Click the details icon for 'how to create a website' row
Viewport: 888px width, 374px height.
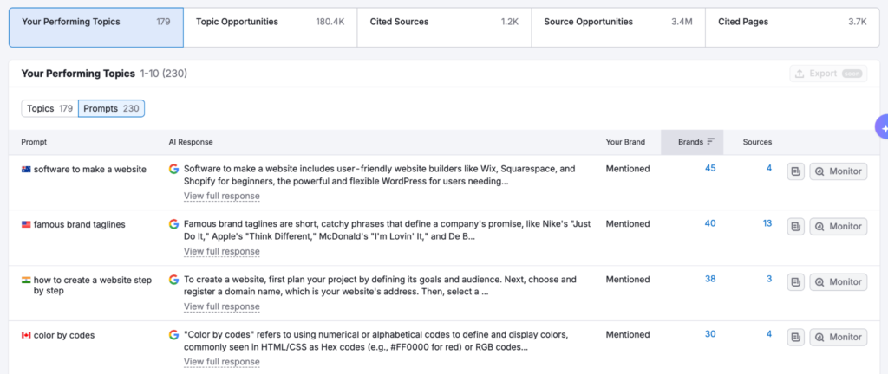point(796,282)
